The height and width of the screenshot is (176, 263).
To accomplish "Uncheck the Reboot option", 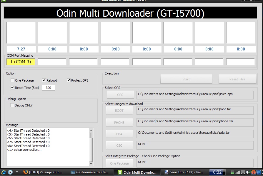I will pos(44,80).
